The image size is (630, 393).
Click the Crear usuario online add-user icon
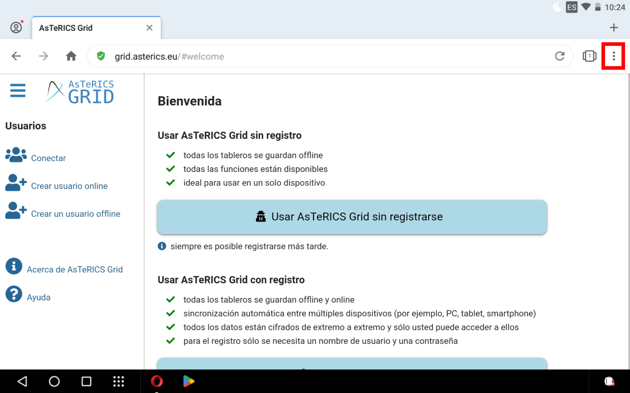click(x=16, y=183)
